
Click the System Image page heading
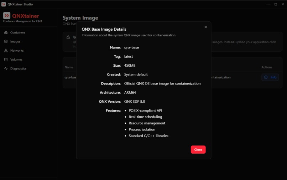coord(80,18)
